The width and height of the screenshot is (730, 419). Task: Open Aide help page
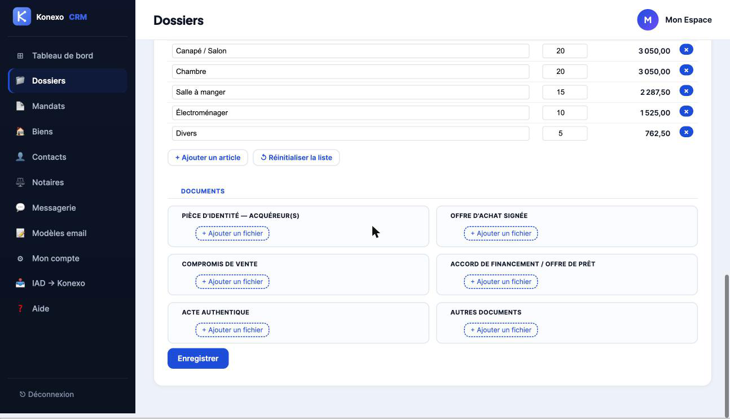(x=68, y=309)
